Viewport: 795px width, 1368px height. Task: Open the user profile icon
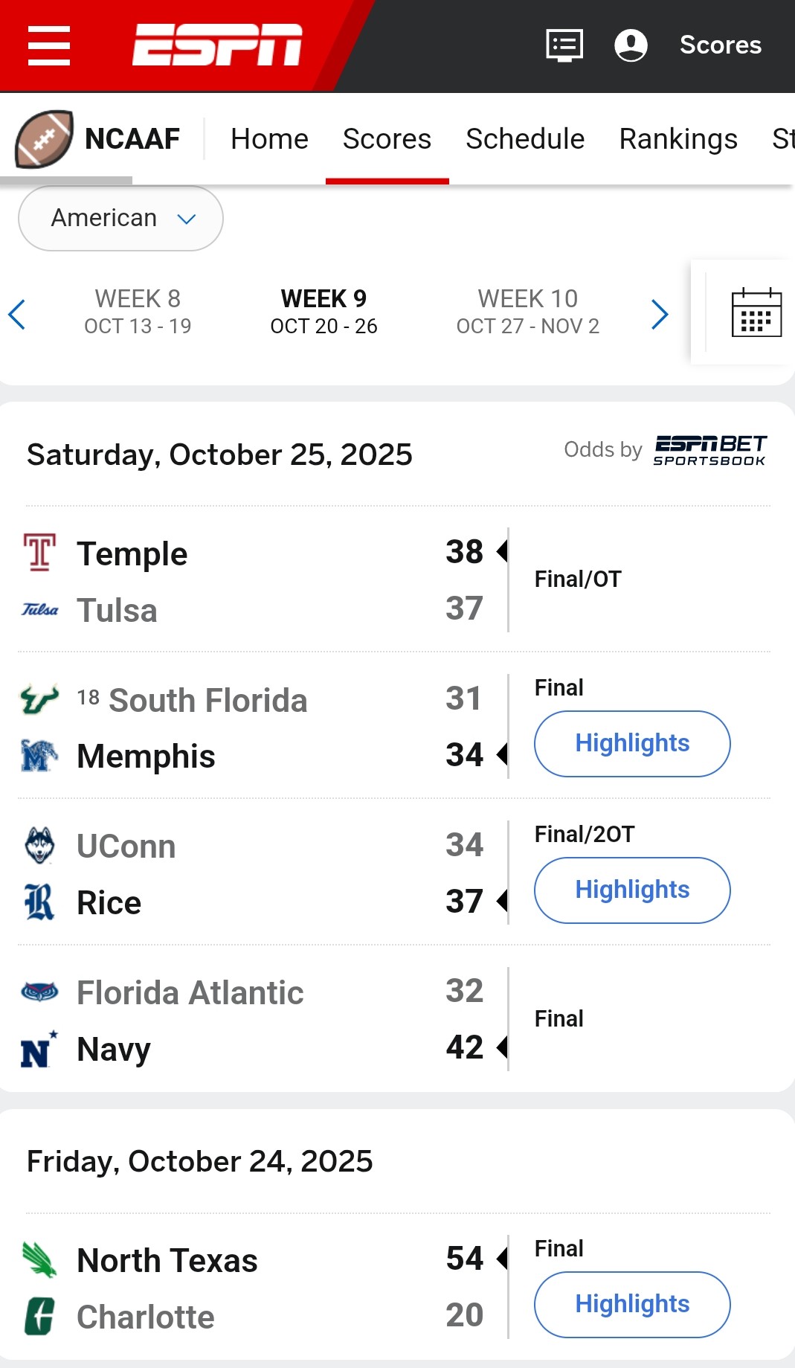coord(631,45)
